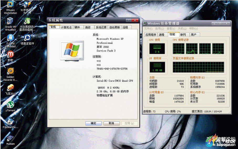Open Golden Records Vi... shortcut
238x149 pixels.
[x=10, y=74]
